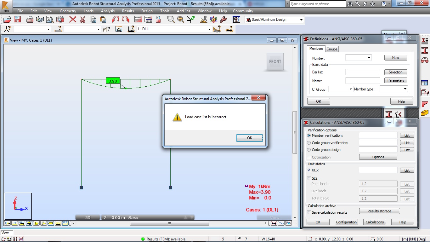Screen dimensions: 430x242
Task: Select the Code group design radio button
Action: click(309, 150)
